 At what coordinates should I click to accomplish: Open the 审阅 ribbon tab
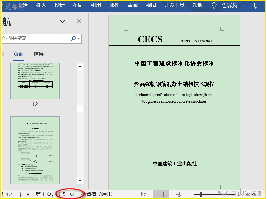point(133,5)
